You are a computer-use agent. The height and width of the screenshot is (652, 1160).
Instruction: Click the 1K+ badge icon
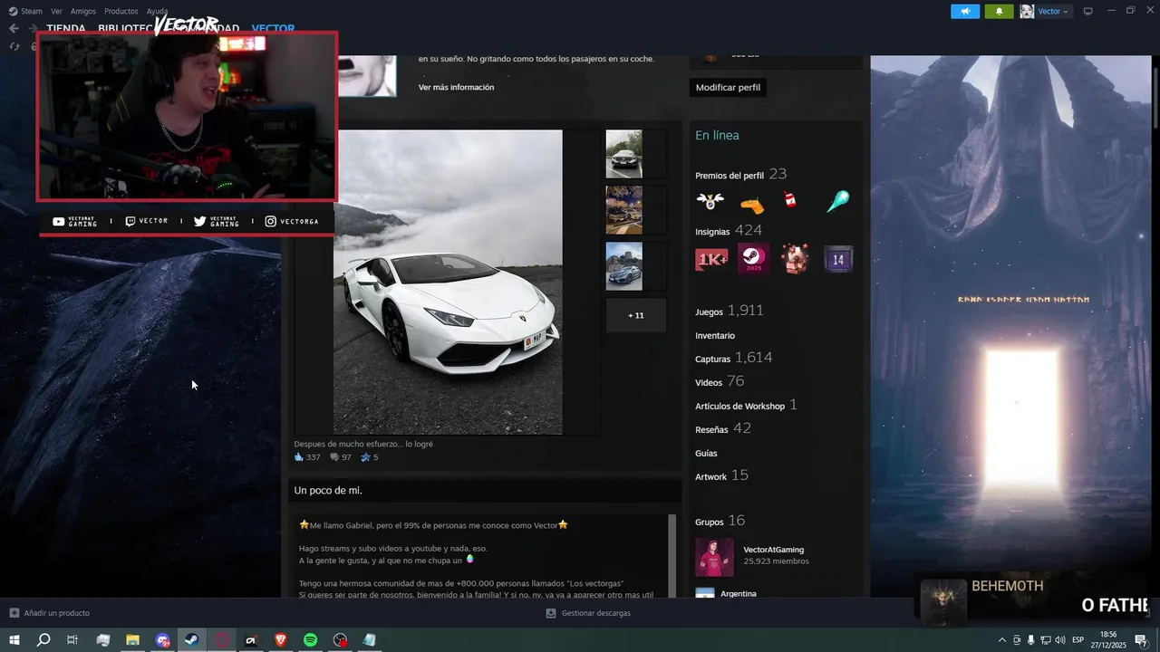coord(711,260)
